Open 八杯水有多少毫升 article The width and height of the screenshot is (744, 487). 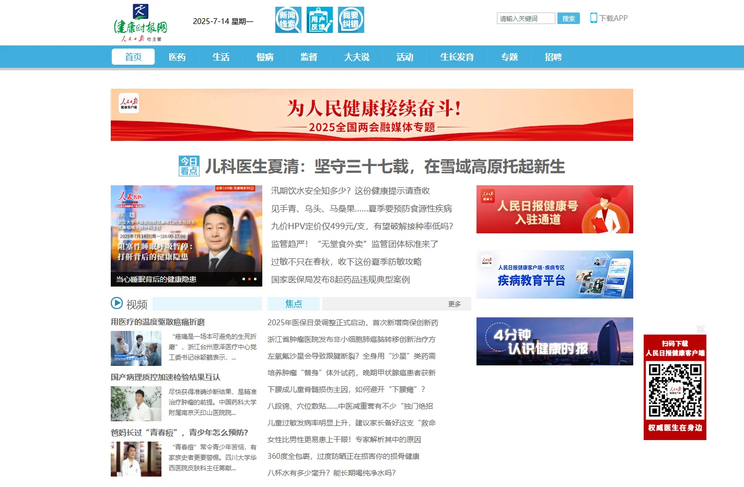pos(332,473)
